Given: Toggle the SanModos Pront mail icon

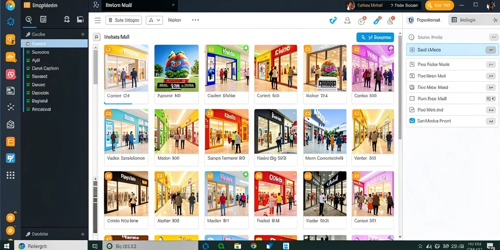Looking at the screenshot, I should (x=412, y=121).
